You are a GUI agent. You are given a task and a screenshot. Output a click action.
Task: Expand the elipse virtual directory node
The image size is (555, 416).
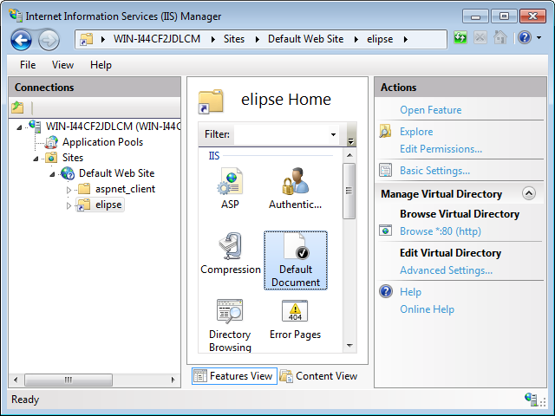click(x=69, y=205)
